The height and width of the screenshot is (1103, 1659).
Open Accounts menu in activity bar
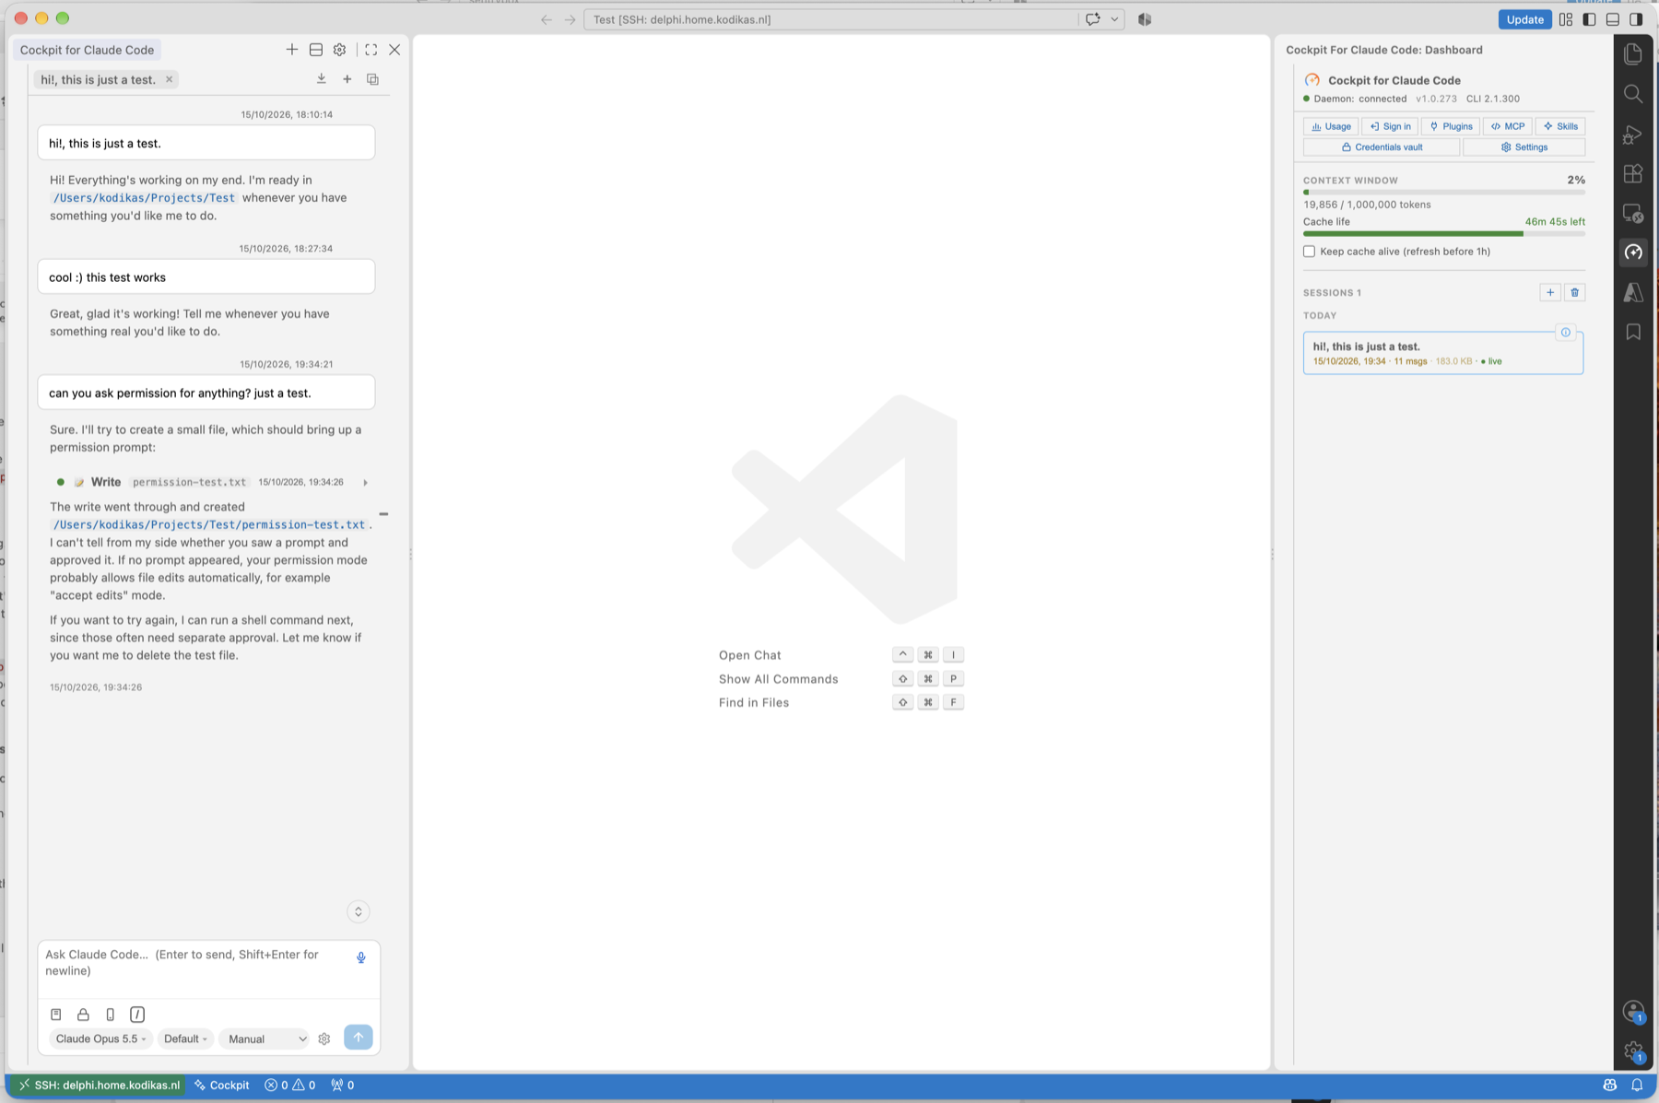(1633, 1012)
